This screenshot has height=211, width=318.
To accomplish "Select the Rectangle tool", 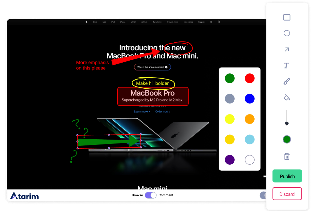I will coord(287,17).
